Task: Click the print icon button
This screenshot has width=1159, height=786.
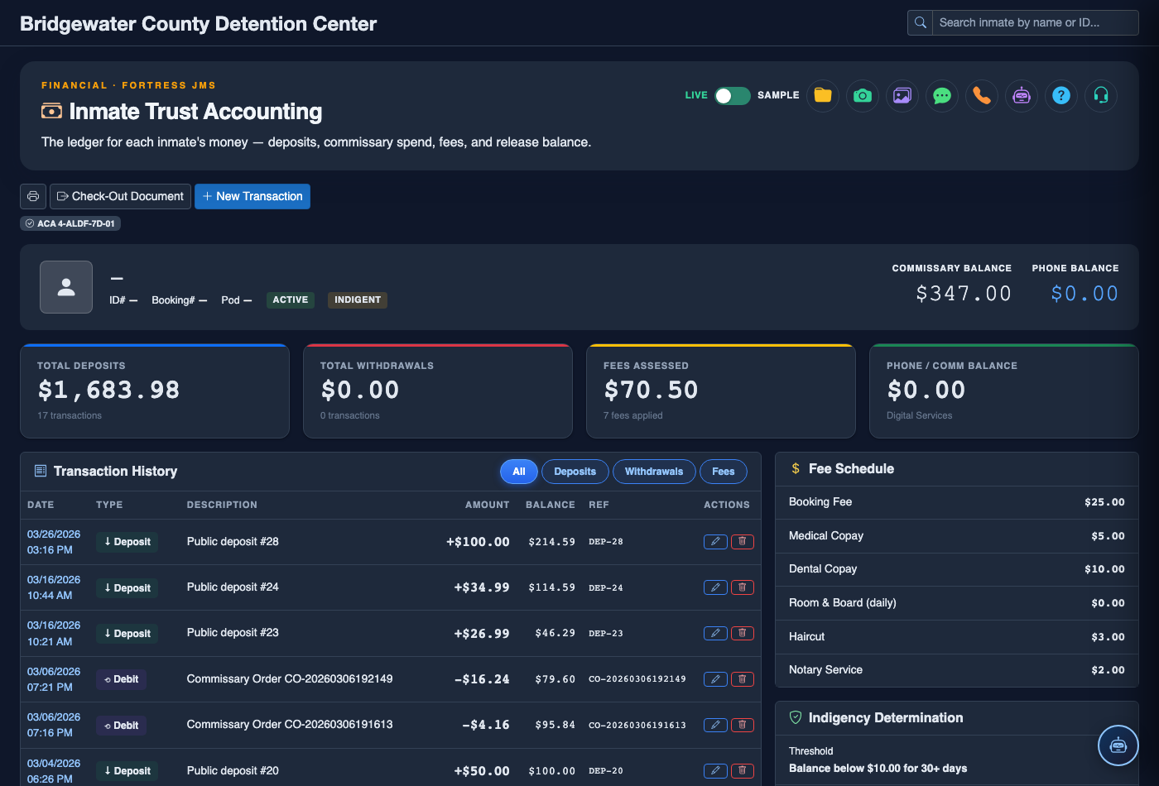Action: tap(33, 196)
